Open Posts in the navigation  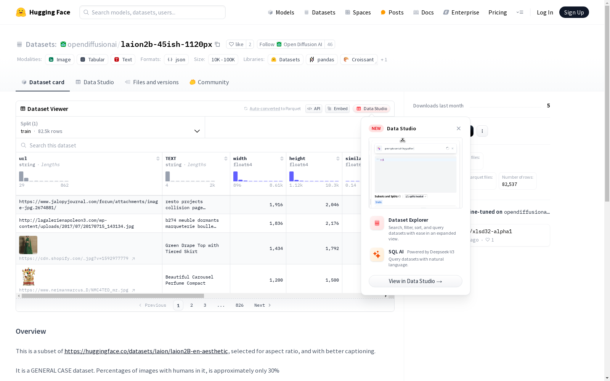point(392,12)
